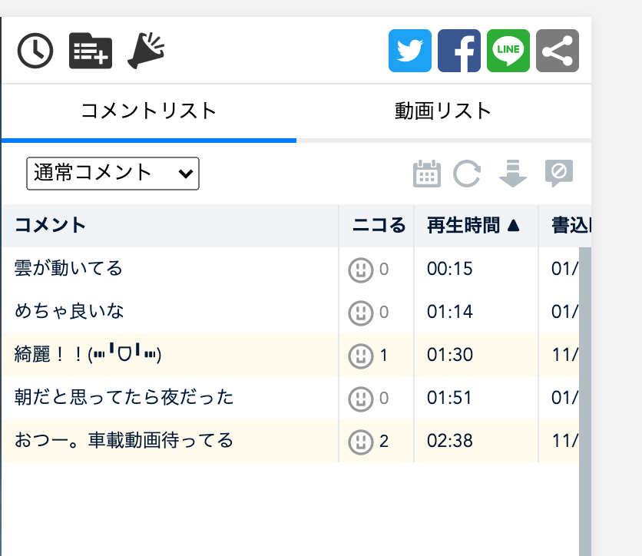Click the megaphone promotion icon
The width and height of the screenshot is (642, 556).
pos(147,51)
